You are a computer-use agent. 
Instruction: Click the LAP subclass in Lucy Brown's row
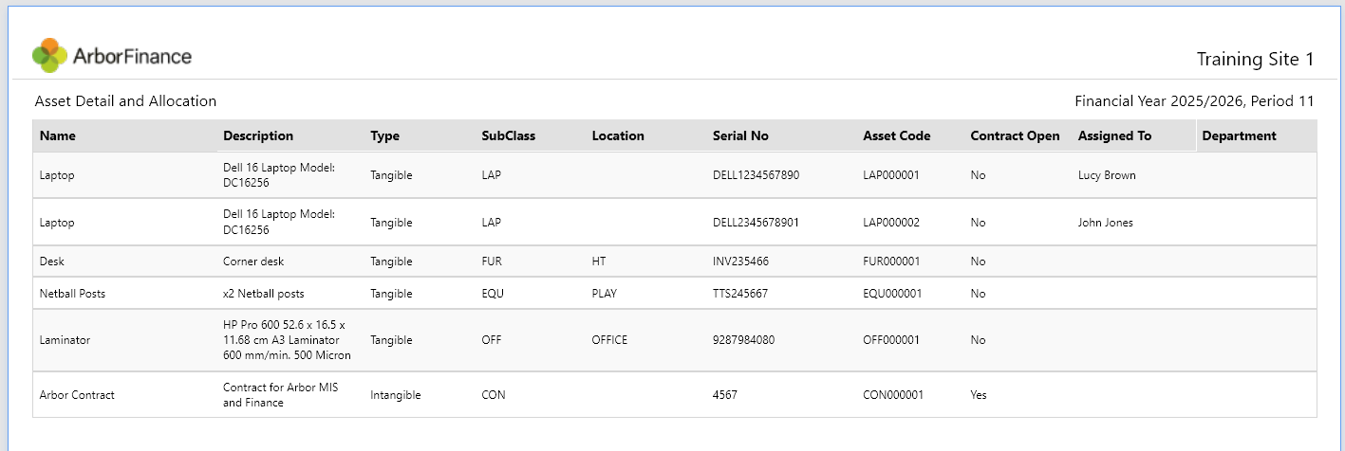click(491, 175)
